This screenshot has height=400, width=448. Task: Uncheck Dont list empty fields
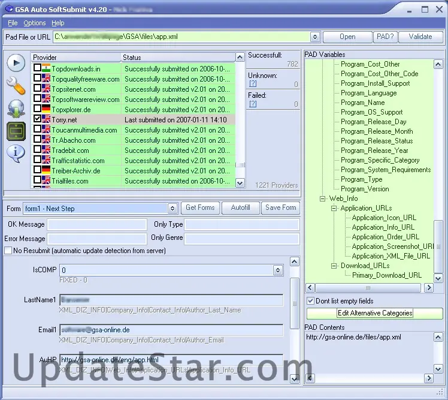(310, 301)
